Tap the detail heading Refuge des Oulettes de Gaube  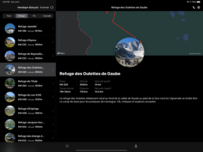[x=90, y=74]
